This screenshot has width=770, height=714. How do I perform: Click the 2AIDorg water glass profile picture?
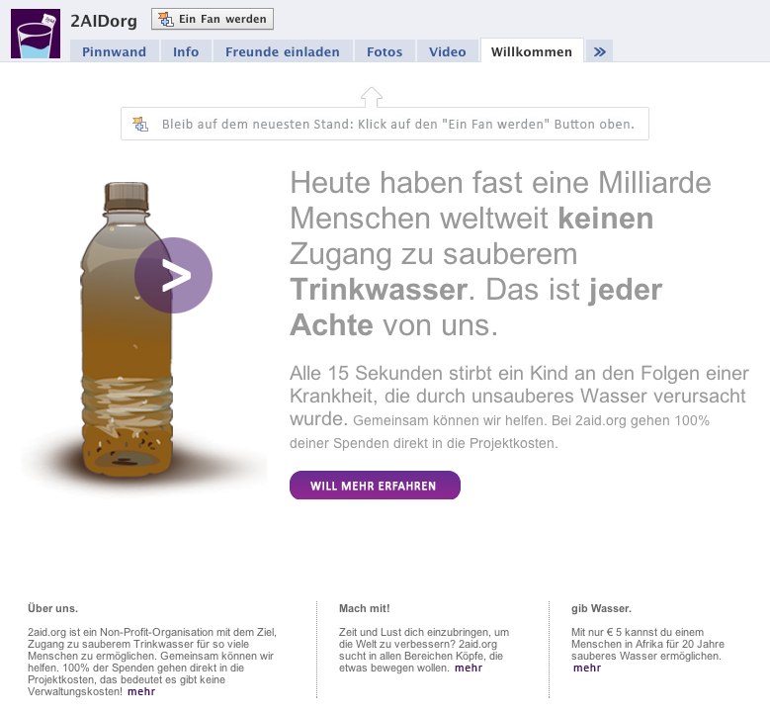(36, 35)
